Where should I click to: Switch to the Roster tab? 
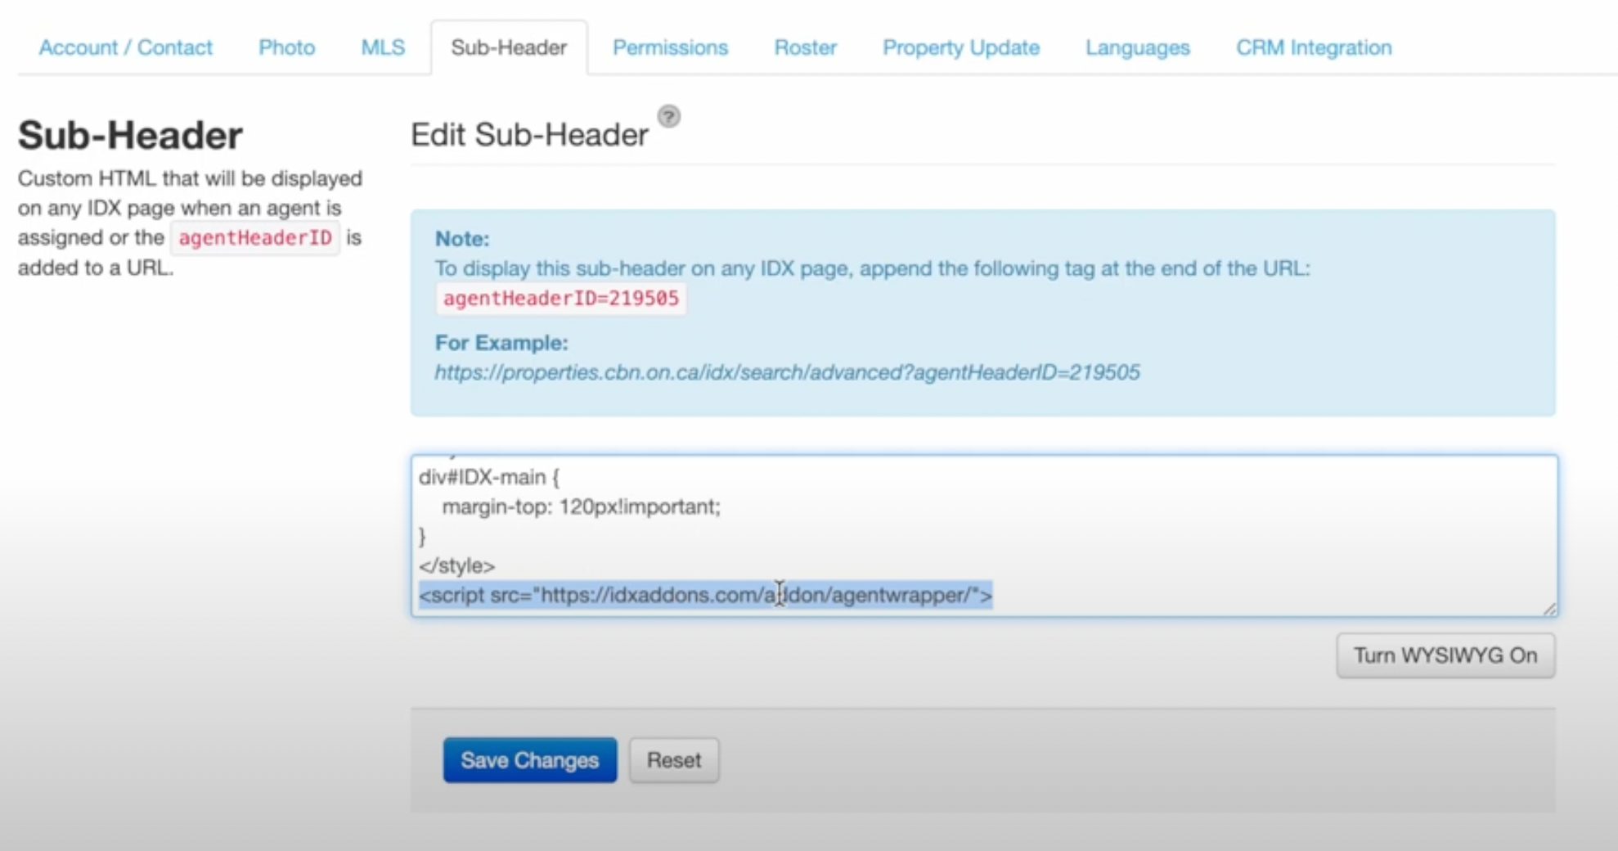(x=805, y=47)
